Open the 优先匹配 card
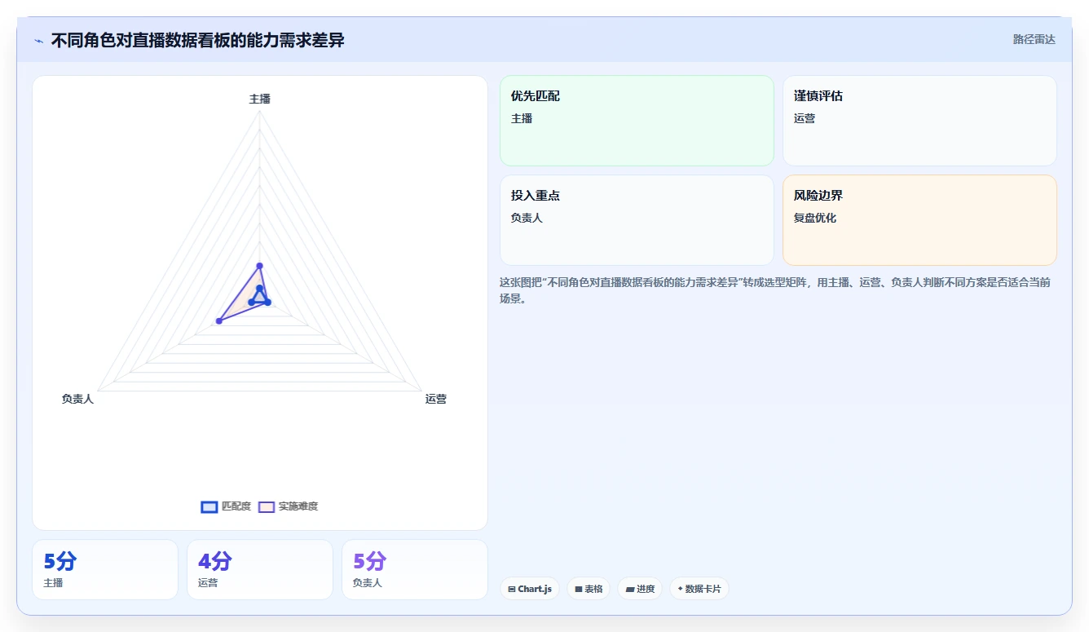Screen dimensions: 1089x632 [637, 121]
